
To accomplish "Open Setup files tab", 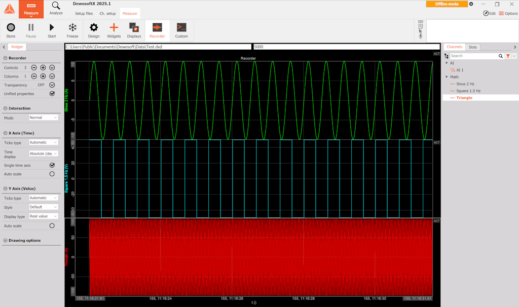I will click(84, 14).
